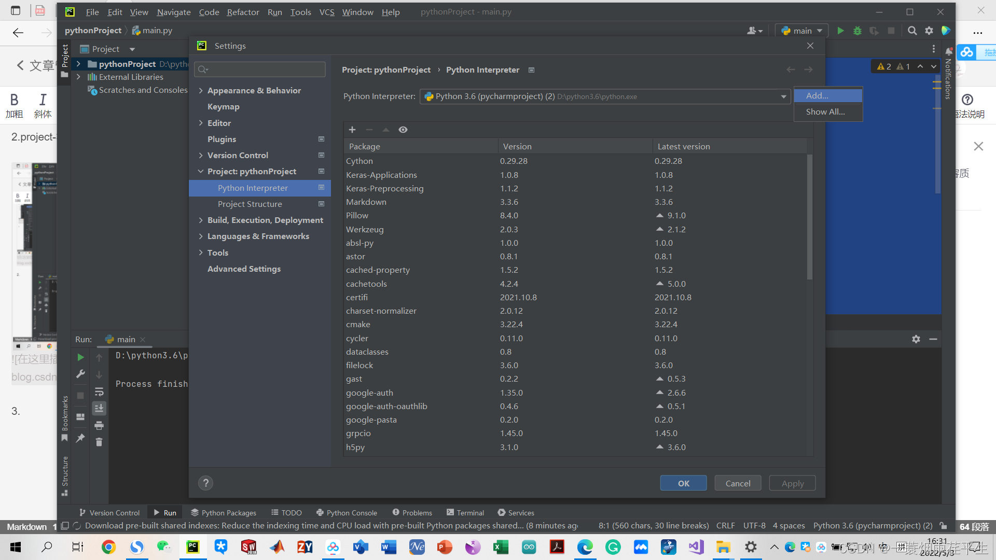Screen dimensions: 996x560
Task: Select Show All... from interpreter popup
Action: tap(828, 111)
